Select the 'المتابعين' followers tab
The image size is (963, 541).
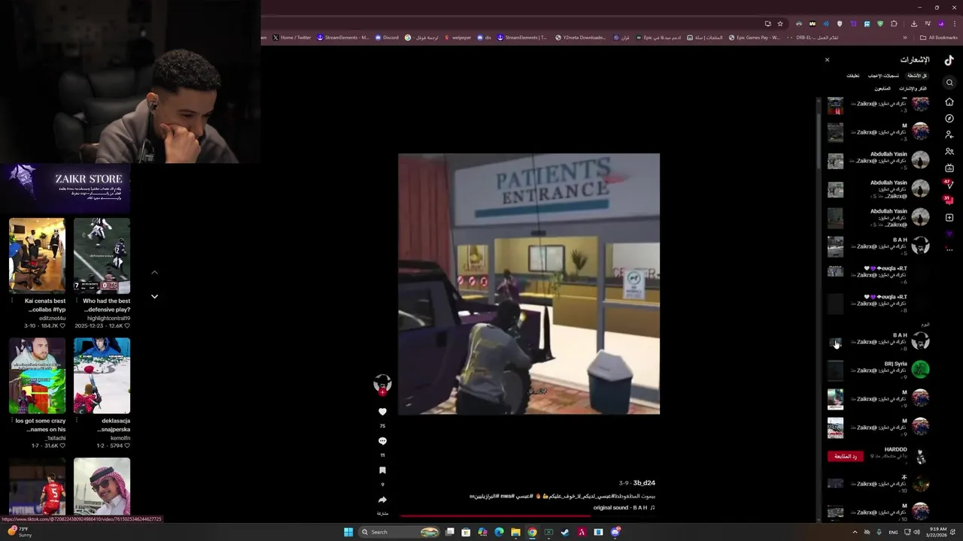tap(882, 89)
